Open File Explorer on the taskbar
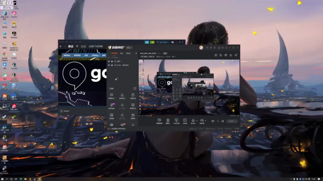 pos(25,179)
